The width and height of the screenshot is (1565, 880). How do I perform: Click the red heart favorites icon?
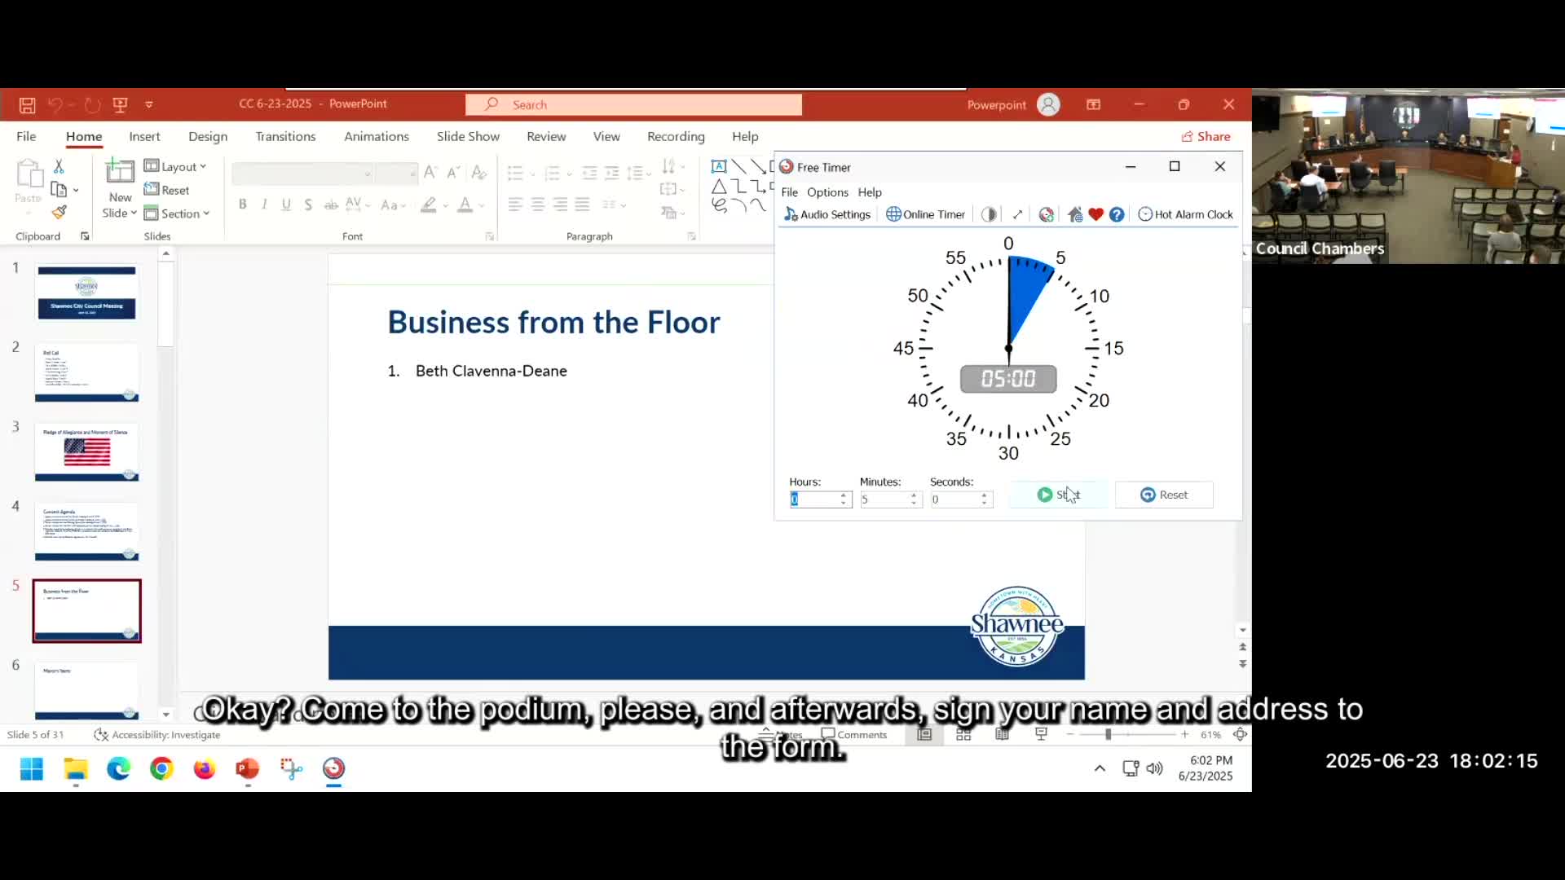click(1095, 214)
